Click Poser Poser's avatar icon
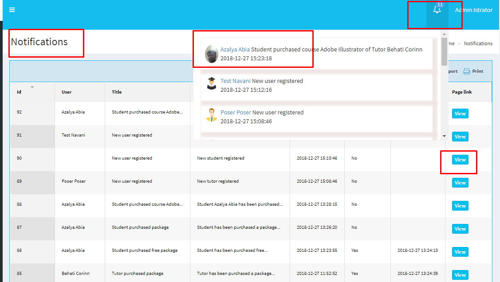The height and width of the screenshot is (282, 500). [212, 115]
